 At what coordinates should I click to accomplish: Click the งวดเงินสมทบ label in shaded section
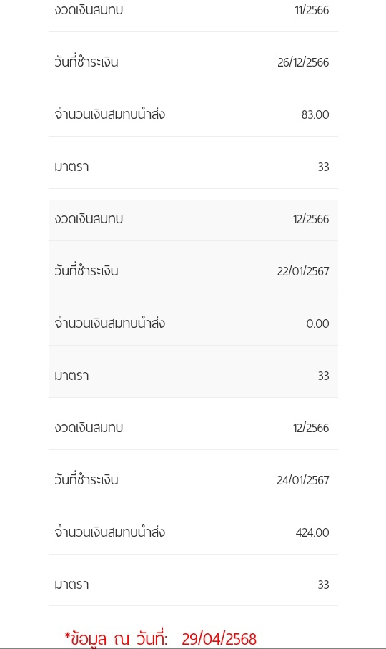[89, 219]
